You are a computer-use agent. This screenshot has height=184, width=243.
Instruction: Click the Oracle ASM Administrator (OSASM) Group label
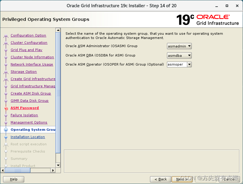pos(102,46)
